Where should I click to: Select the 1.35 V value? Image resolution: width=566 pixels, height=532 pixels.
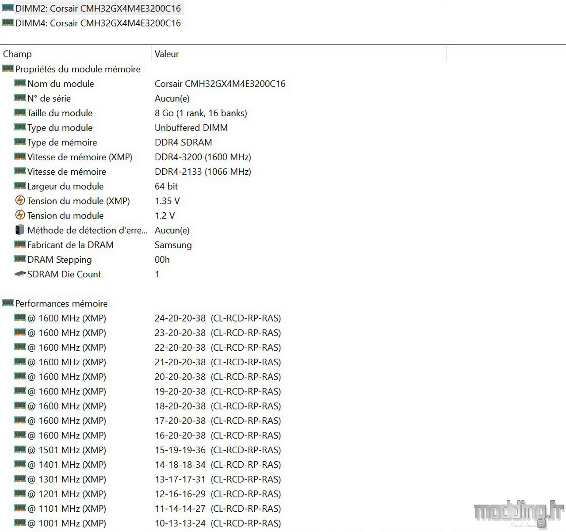(167, 201)
